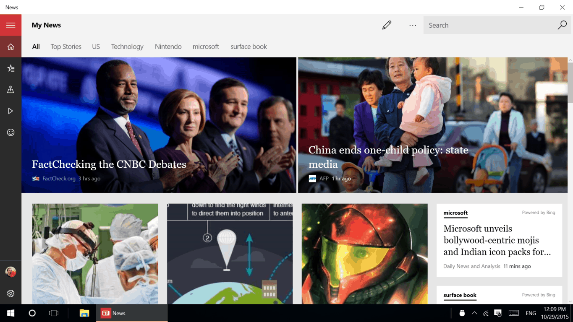Open the Interests star icon in sidebar
The image size is (573, 322).
click(10, 68)
